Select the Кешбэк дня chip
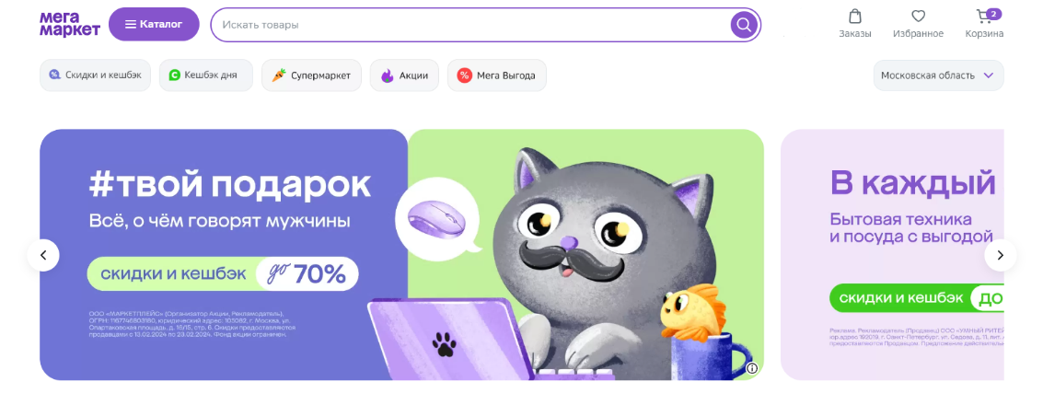The image size is (1043, 405). tap(205, 75)
